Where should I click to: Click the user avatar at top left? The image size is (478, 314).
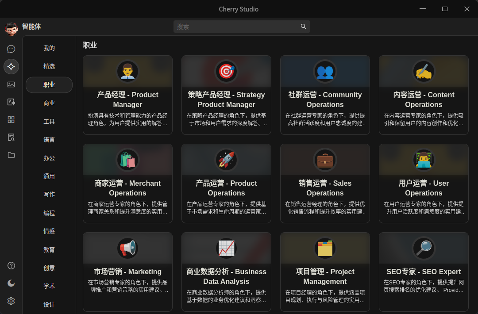click(11, 28)
